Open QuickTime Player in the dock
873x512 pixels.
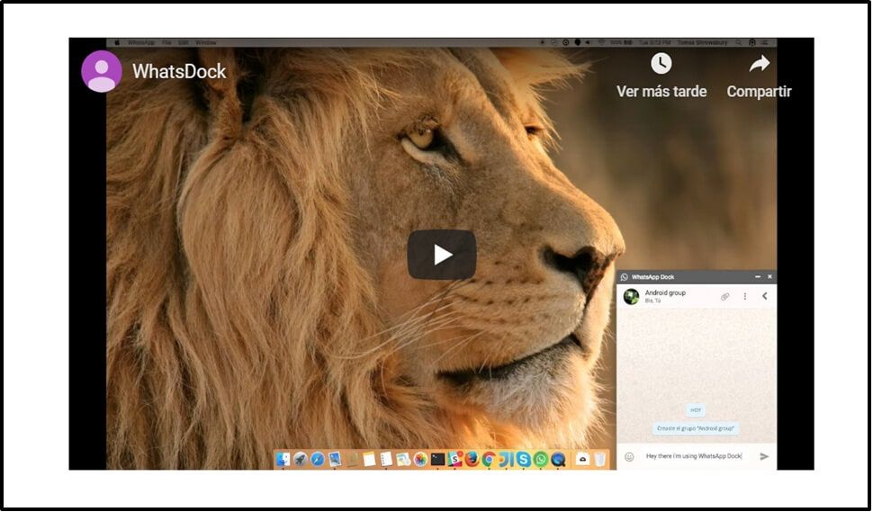pos(558,459)
